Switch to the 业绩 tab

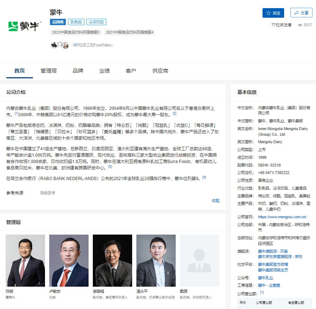coord(105,71)
